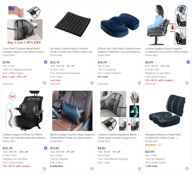Watch the Office Car Chair Seat Cushion item

click(140, 83)
